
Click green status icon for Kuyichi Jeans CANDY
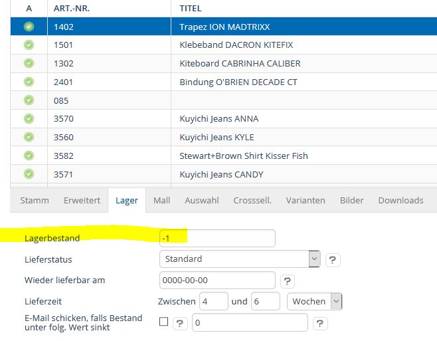(x=29, y=174)
